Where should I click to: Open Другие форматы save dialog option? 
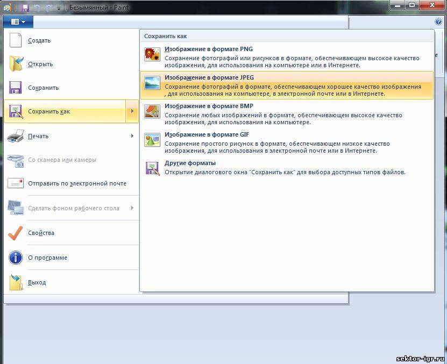(x=287, y=168)
